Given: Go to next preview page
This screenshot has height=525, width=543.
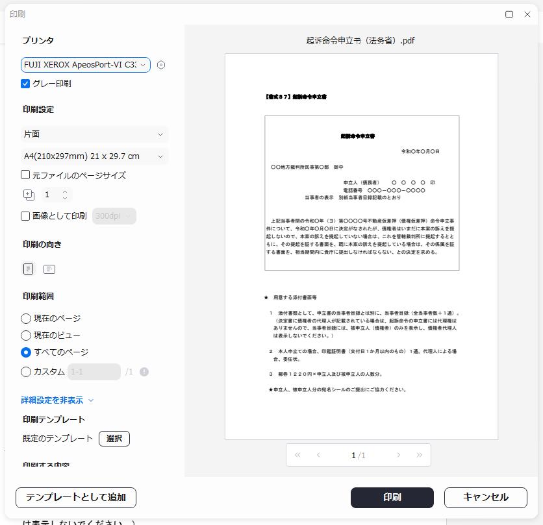Looking at the screenshot, I should (x=398, y=455).
